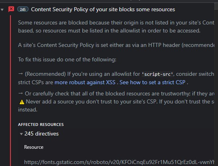Click the AFFECTED RESOURCES heading

click(x=41, y=124)
